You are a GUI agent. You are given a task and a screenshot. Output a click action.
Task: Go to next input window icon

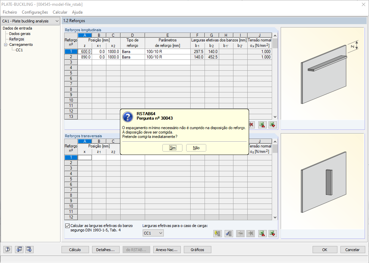coord(29,249)
